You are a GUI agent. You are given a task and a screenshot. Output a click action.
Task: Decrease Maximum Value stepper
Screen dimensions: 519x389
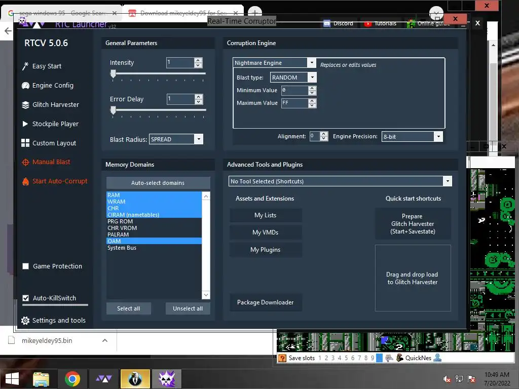pyautogui.click(x=312, y=105)
